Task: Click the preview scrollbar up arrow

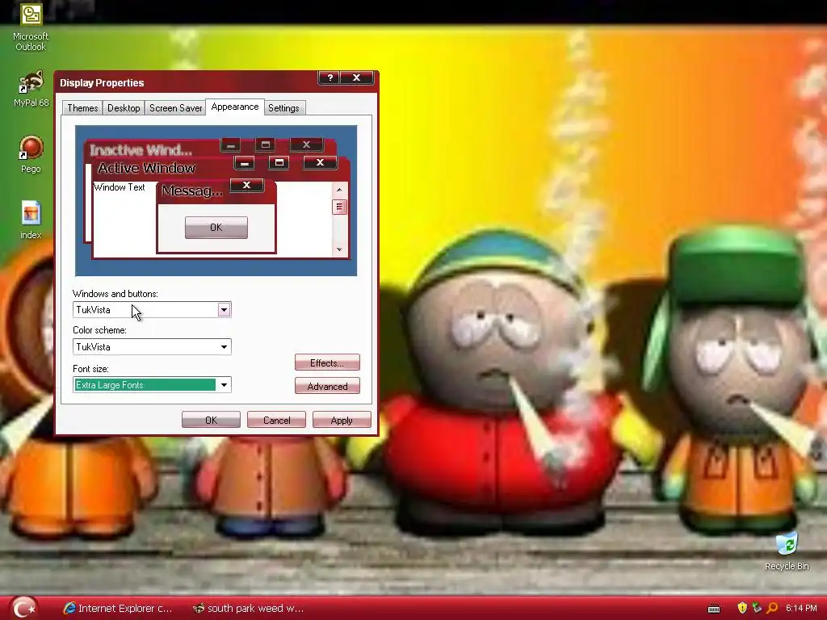Action: (x=339, y=190)
